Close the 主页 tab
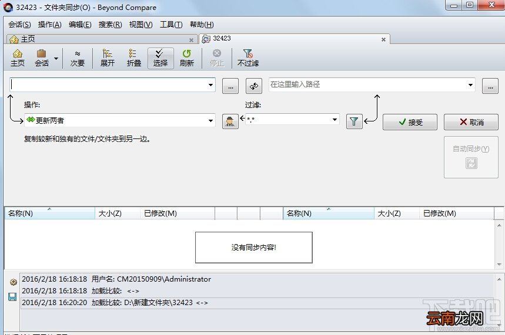 [x=191, y=40]
